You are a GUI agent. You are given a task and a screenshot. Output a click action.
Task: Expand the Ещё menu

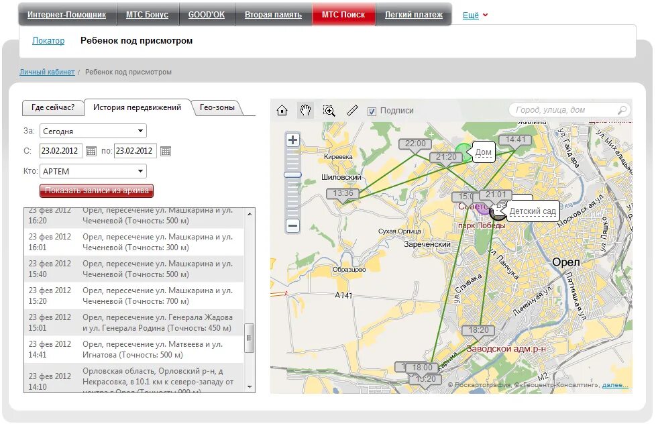pos(475,15)
